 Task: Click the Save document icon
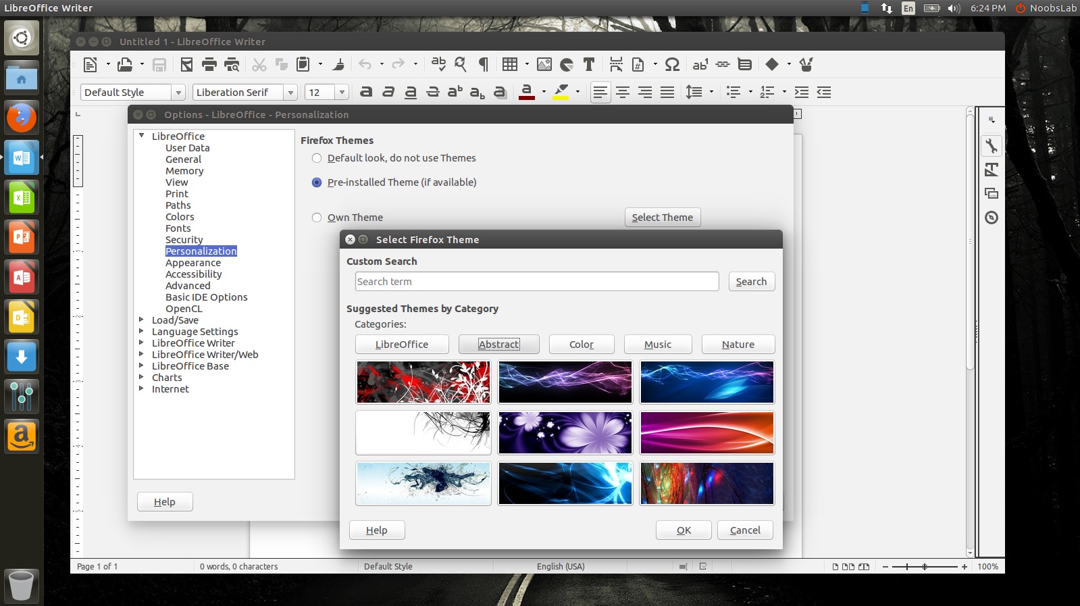159,65
